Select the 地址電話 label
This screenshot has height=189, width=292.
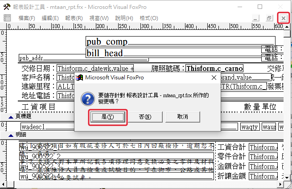pos(38,95)
